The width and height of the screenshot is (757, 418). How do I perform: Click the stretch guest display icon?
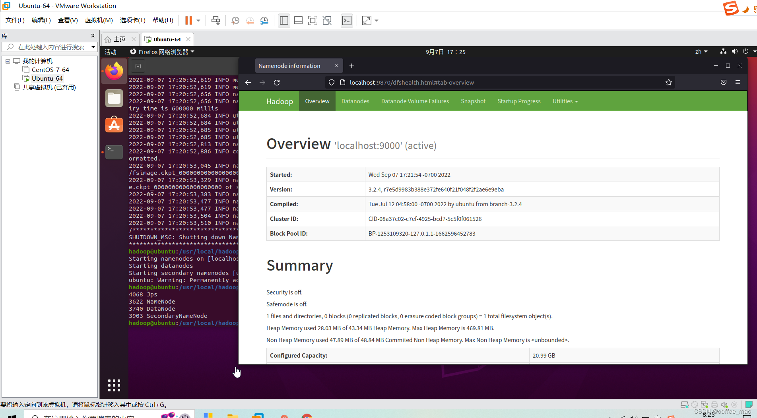(x=367, y=20)
